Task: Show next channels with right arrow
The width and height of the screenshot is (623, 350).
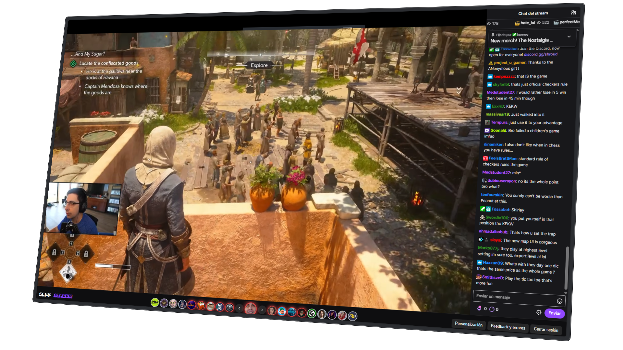Action: 262,310
